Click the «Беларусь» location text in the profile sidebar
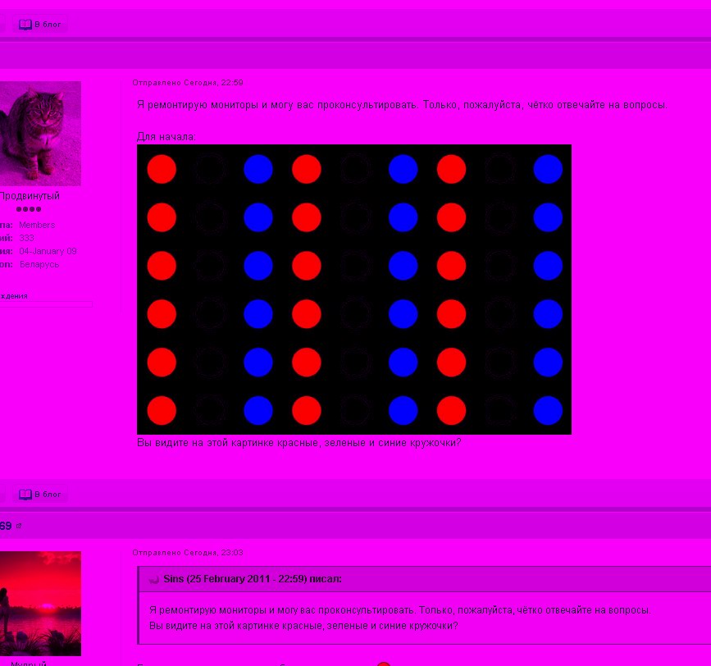 (x=39, y=263)
